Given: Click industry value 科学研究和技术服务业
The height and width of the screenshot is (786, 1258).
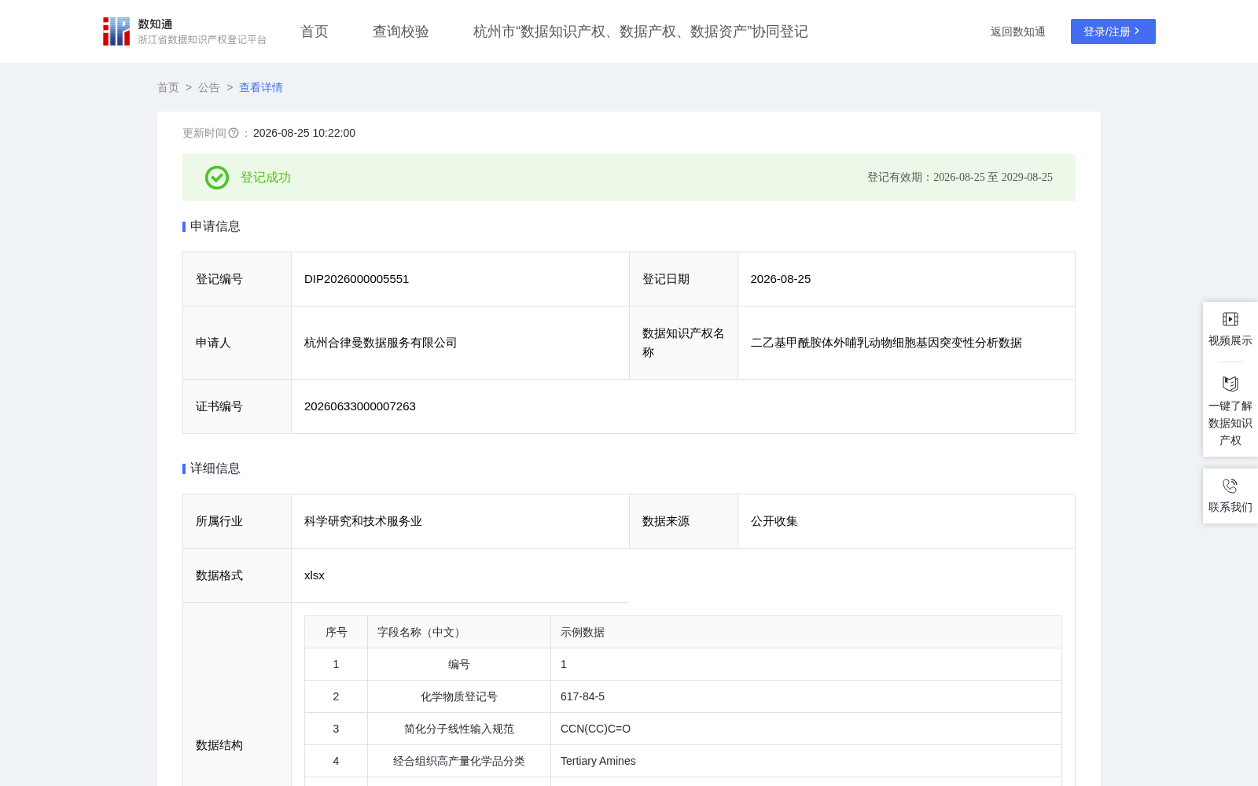Looking at the screenshot, I should 363,521.
